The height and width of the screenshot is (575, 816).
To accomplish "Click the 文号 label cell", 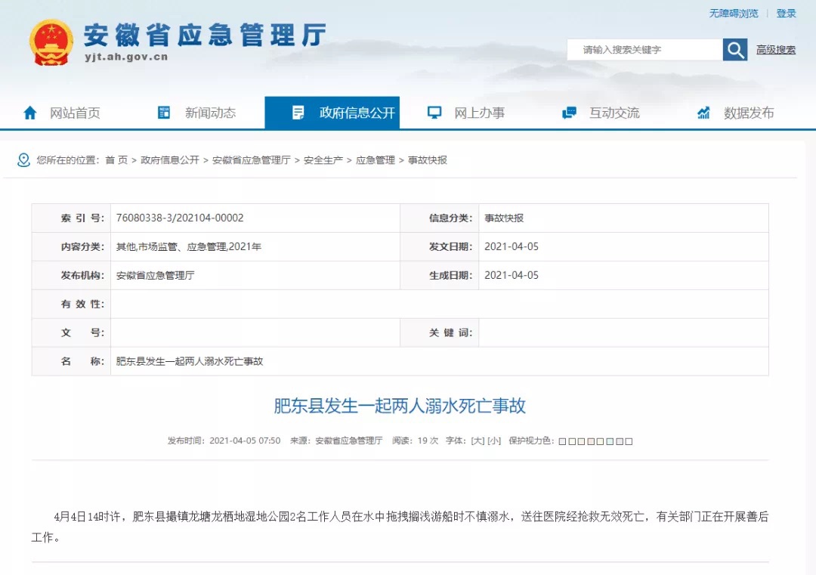I will click(x=71, y=332).
